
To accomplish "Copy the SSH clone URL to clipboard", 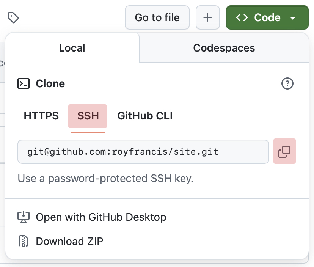I will point(284,151).
